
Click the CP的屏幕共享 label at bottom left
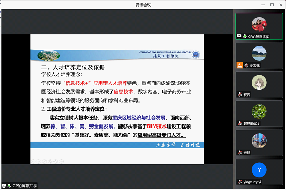coord(25,186)
